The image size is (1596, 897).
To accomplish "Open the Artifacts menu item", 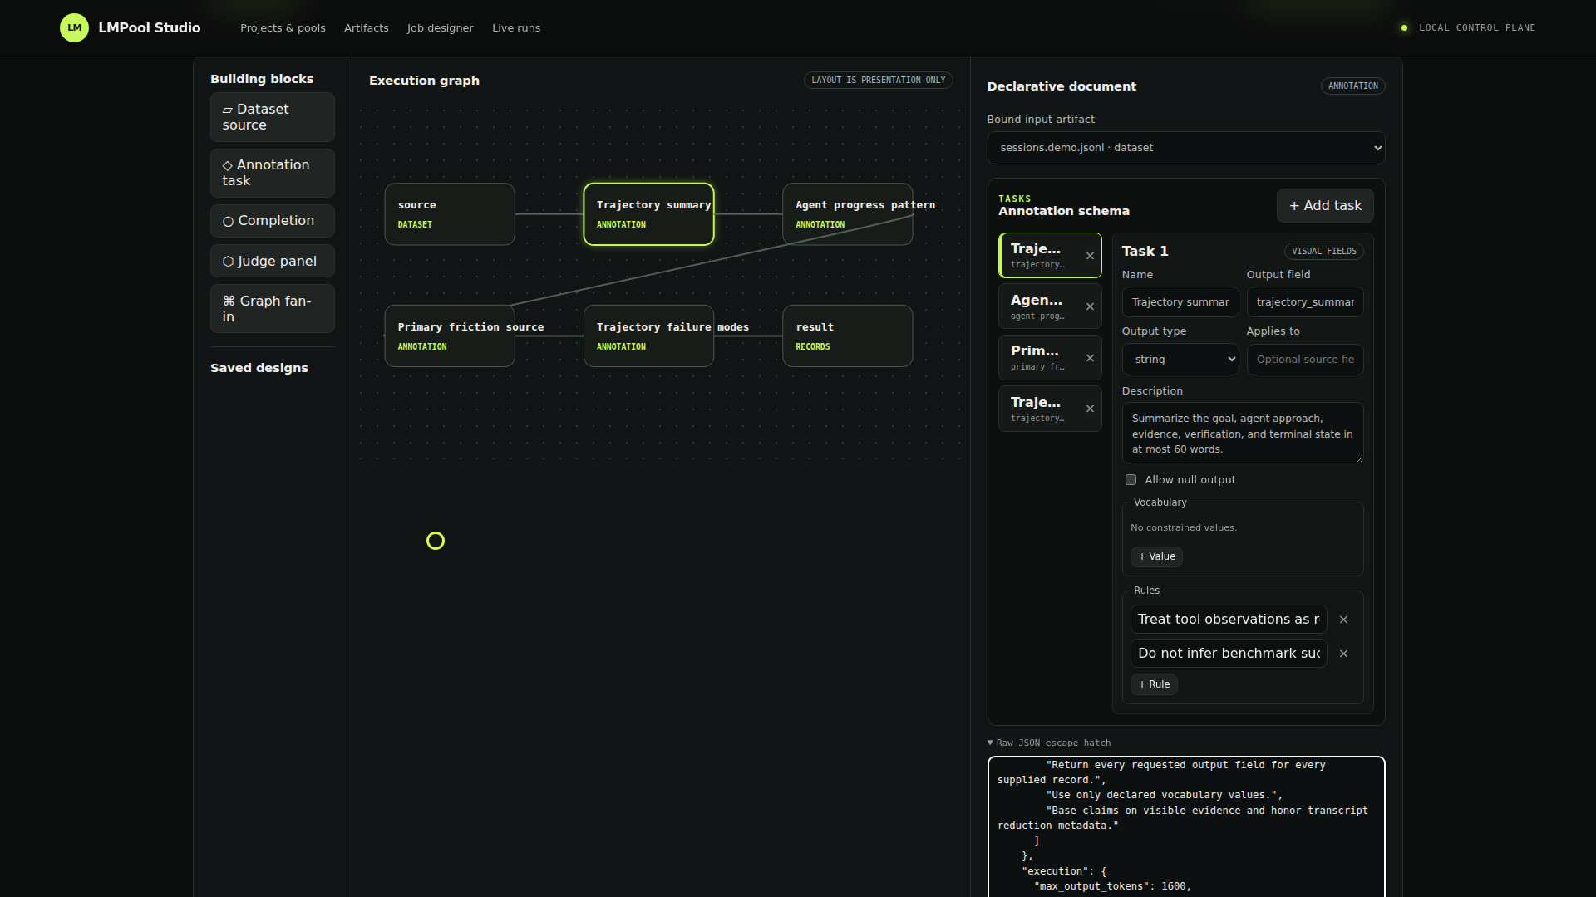I will 367,27.
